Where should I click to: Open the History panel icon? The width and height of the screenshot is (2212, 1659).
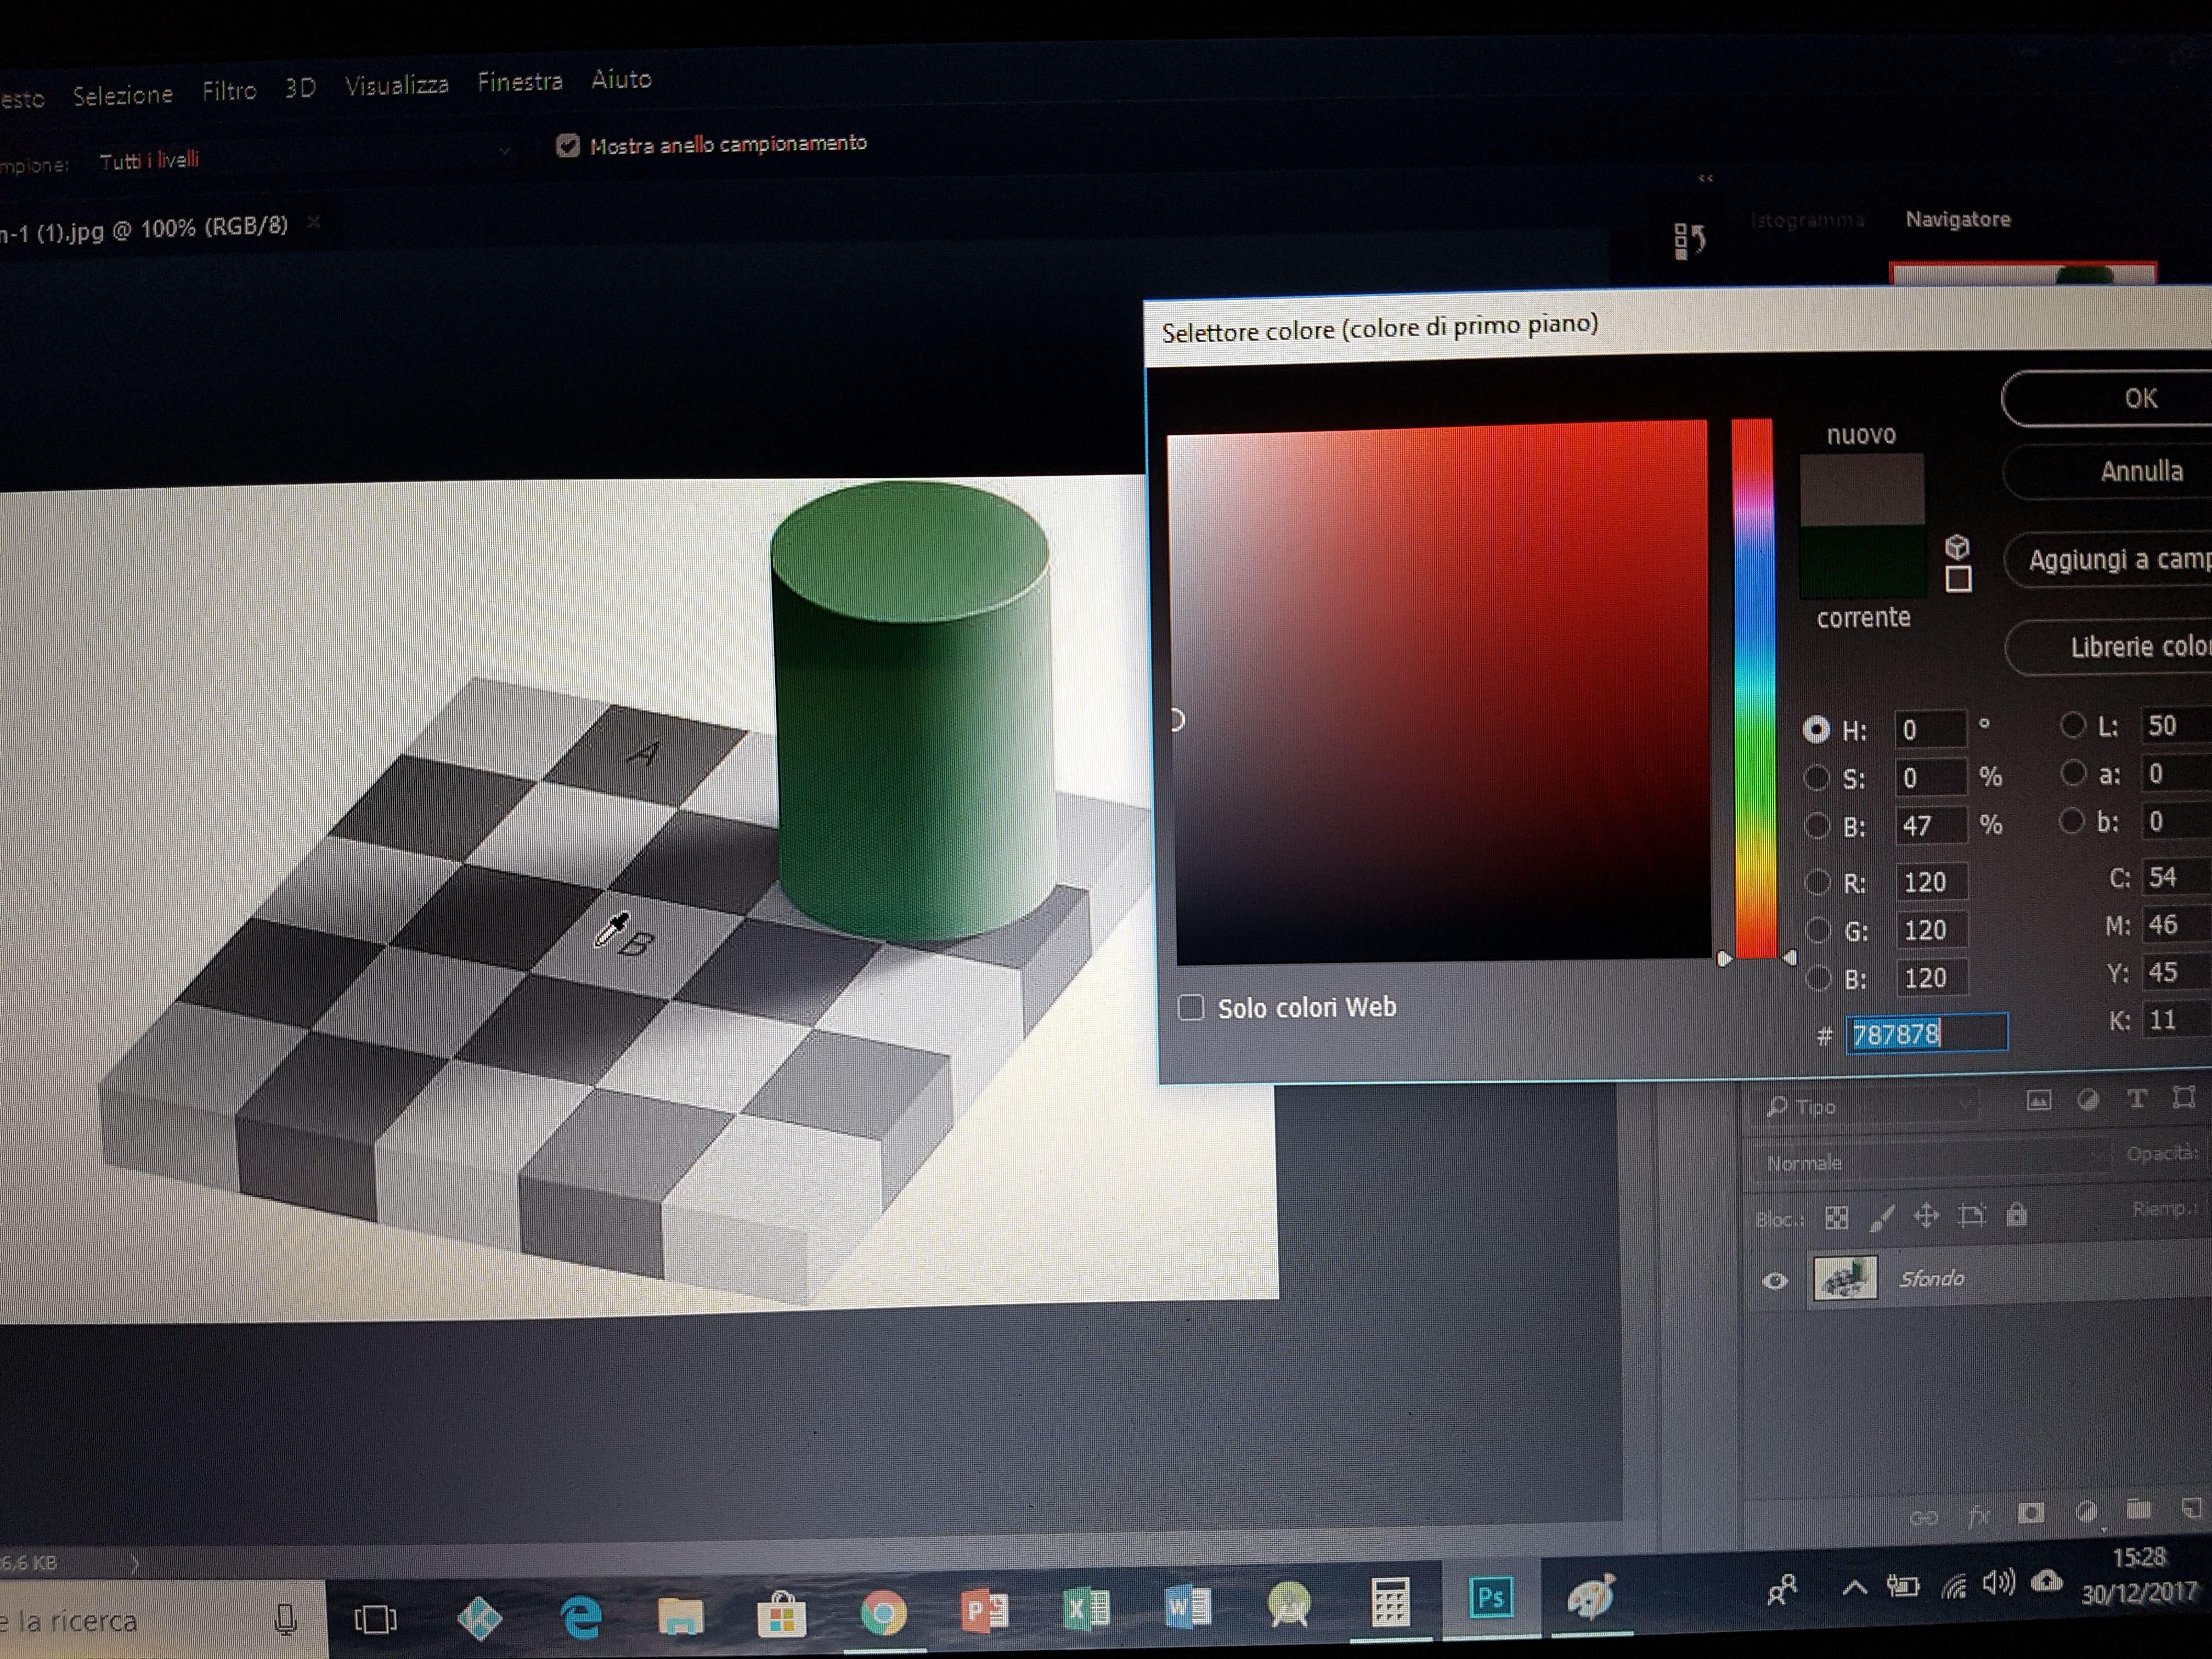1689,240
